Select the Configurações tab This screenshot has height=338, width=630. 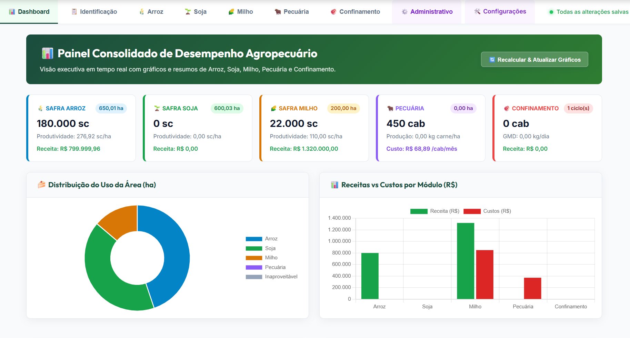[500, 12]
